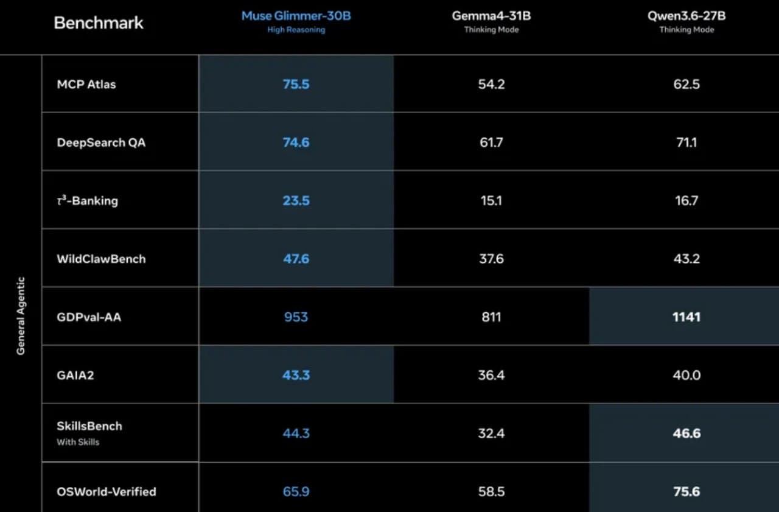Image resolution: width=779 pixels, height=512 pixels.
Task: Click the τ³-Banking row label
Action: point(87,200)
